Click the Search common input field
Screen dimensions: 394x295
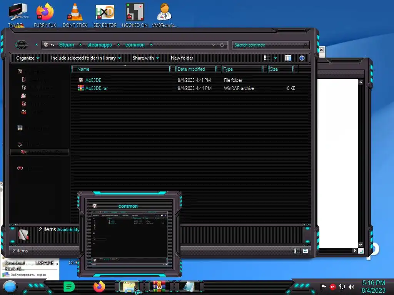pos(270,45)
